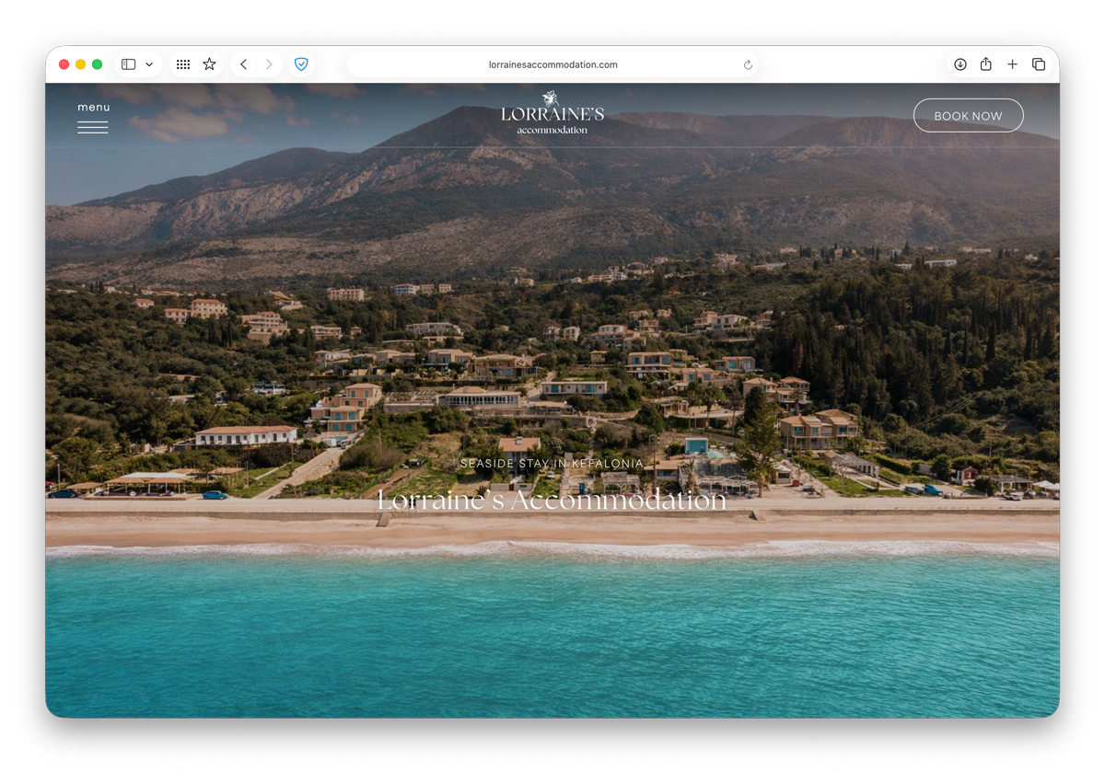The width and height of the screenshot is (1105, 783).
Task: Show downloads via the download icon
Action: 960,64
